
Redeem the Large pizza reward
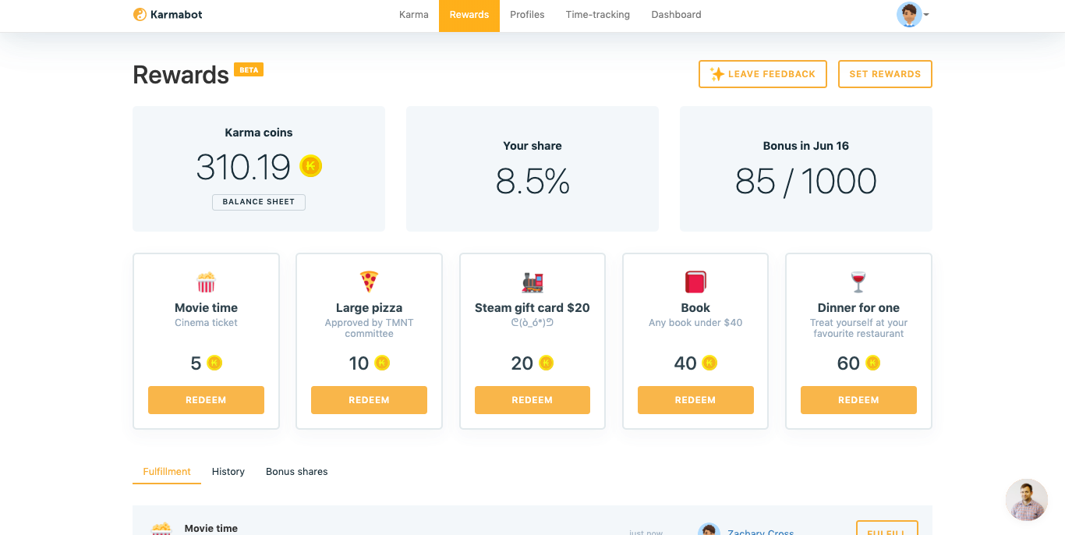tap(369, 400)
